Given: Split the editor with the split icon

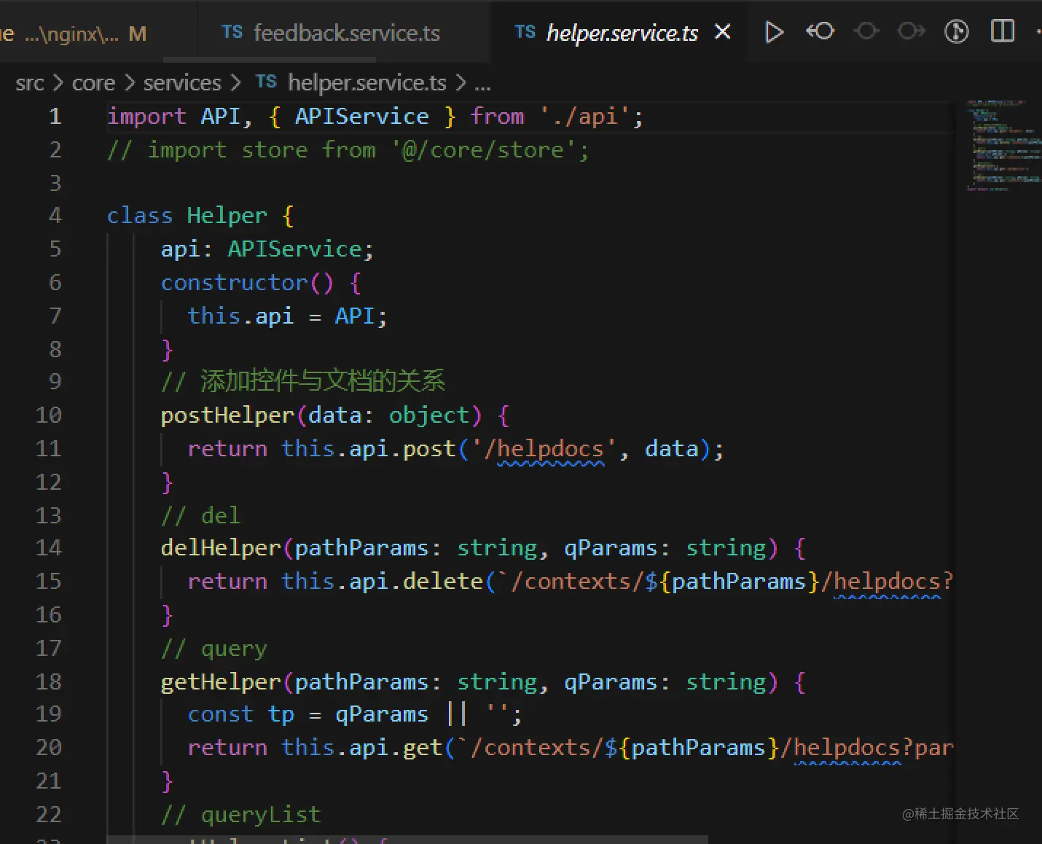Looking at the screenshot, I should point(1003,31).
